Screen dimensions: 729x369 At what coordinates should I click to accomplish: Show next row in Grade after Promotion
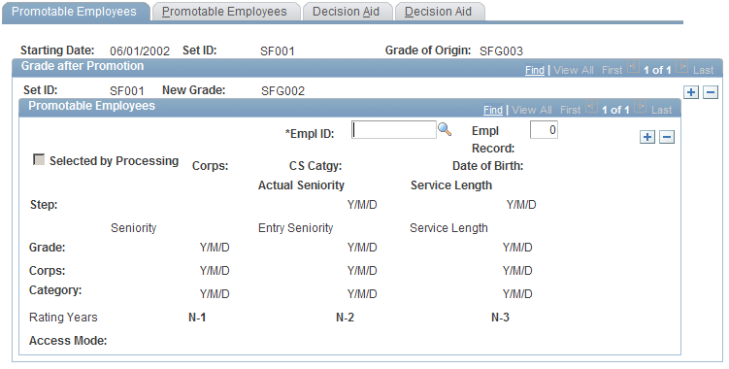point(681,68)
